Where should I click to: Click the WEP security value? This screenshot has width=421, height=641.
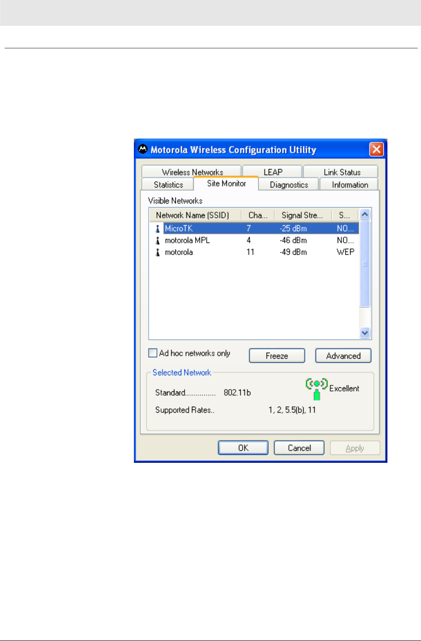coord(346,252)
